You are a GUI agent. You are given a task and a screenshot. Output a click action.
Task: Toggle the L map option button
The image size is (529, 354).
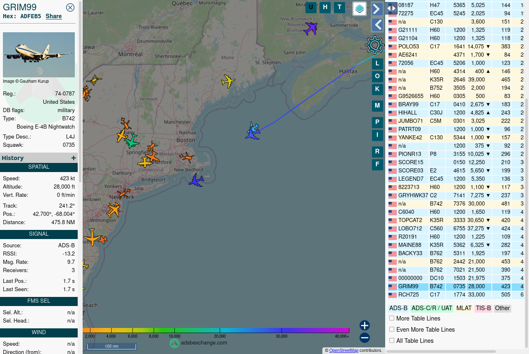pos(377,64)
